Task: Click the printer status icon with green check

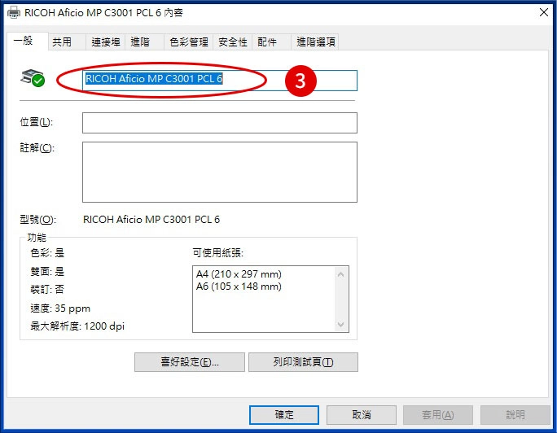Action: 33,77
